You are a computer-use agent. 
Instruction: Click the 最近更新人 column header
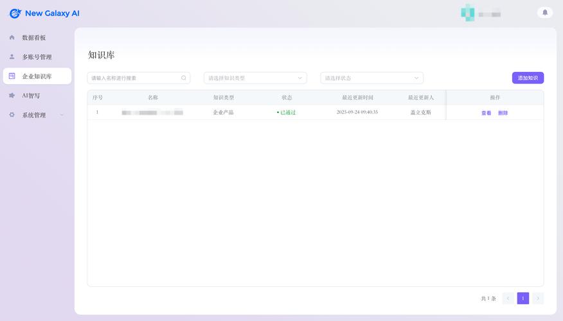coord(421,98)
